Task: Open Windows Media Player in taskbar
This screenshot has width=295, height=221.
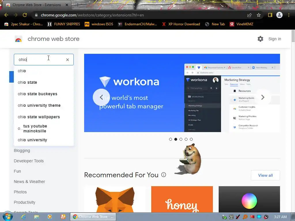Action: point(50,217)
